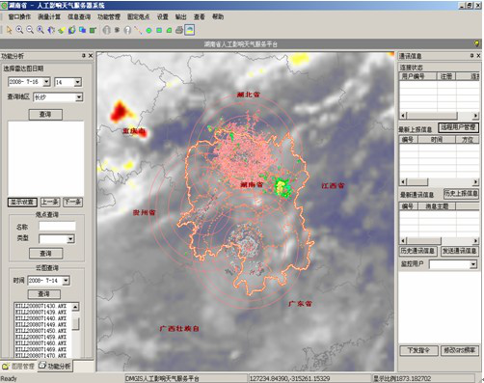Viewport: 484px width, 383px height.
Task: Select the green rectangle drawing tool
Action: click(x=159, y=31)
